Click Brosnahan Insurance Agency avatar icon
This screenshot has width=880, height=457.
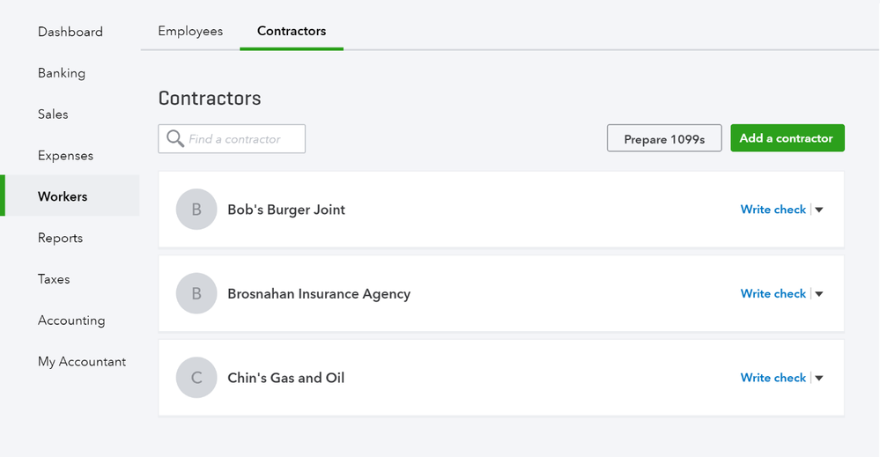coord(196,294)
